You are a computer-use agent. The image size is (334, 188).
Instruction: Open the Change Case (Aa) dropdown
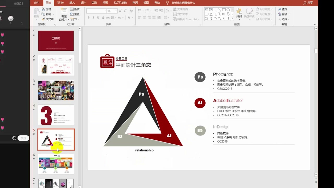(x=120, y=18)
